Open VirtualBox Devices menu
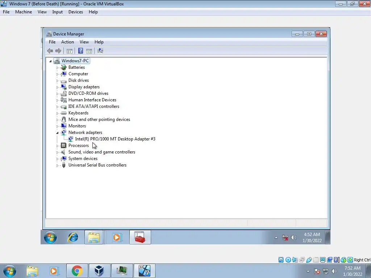 tap(75, 12)
